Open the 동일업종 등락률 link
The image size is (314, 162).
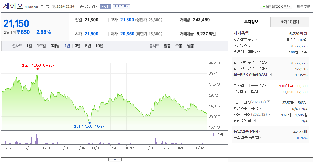coord(248,138)
